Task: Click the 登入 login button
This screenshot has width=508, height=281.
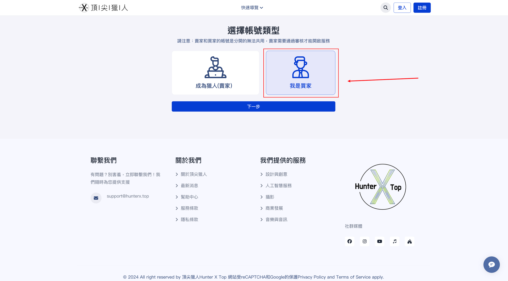Action: tap(402, 8)
